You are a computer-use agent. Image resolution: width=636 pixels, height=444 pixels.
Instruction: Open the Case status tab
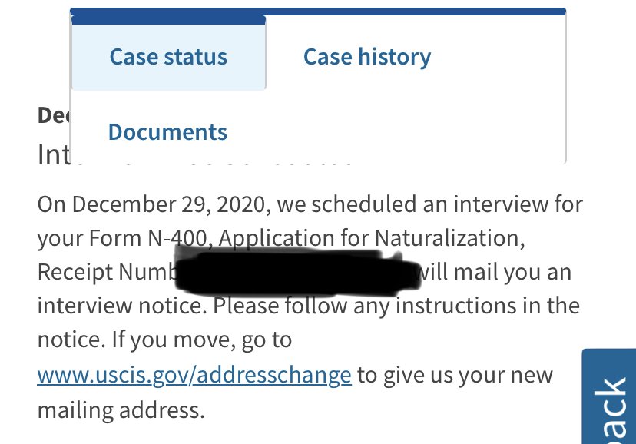coord(168,57)
